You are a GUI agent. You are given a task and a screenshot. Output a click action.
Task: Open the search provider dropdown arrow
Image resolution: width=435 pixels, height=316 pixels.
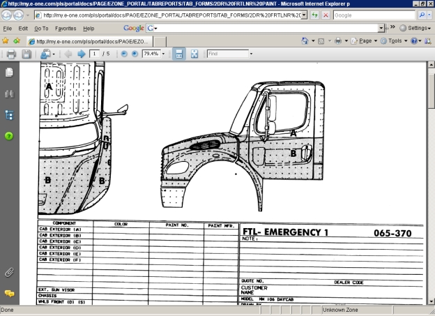coord(429,15)
